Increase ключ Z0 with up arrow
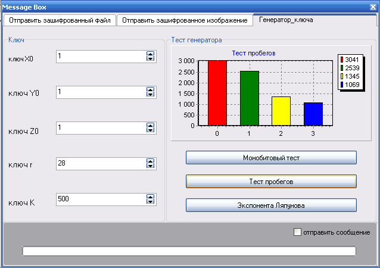The width and height of the screenshot is (380, 268). [x=150, y=125]
